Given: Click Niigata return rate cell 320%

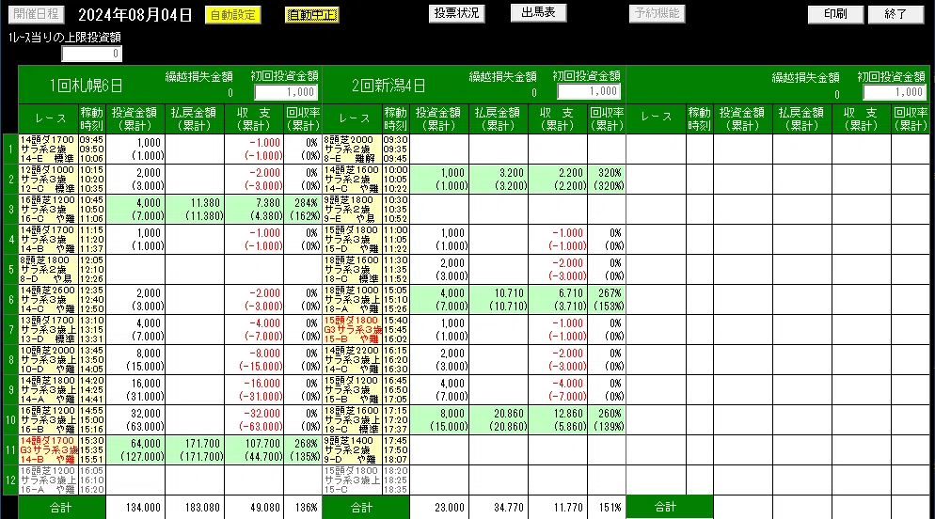Looking at the screenshot, I should point(607,180).
